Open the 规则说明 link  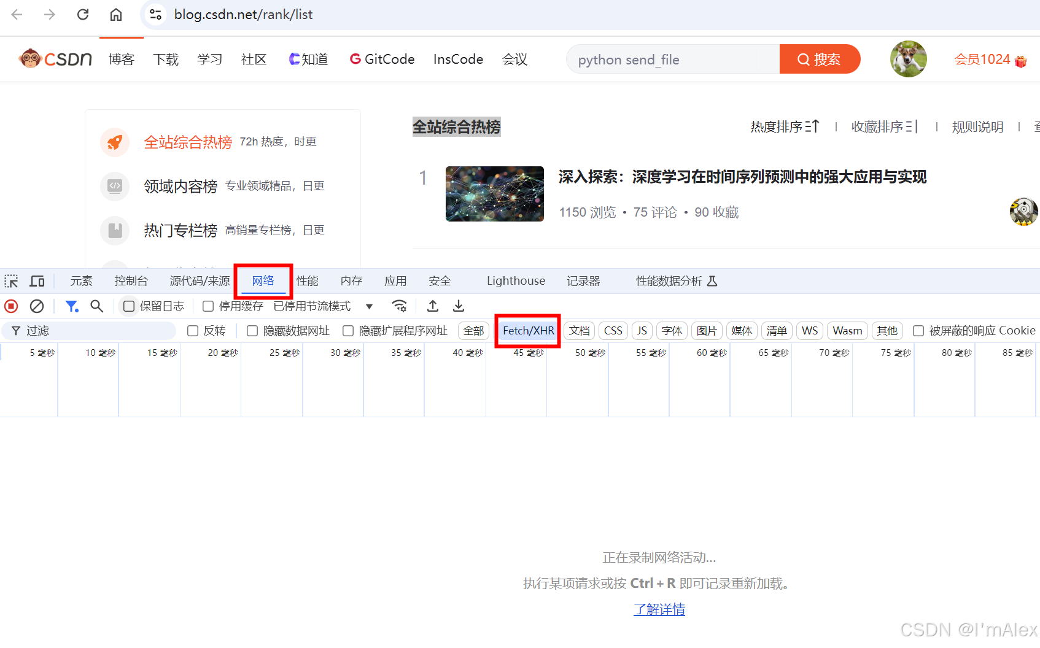click(x=977, y=126)
